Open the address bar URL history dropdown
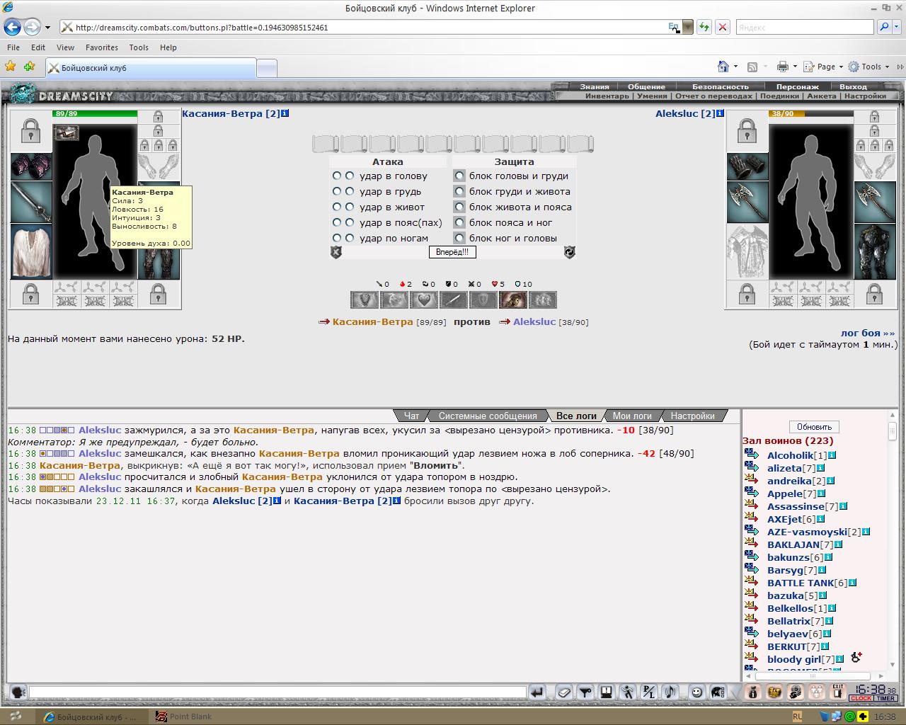This screenshot has height=725, width=906. point(687,28)
